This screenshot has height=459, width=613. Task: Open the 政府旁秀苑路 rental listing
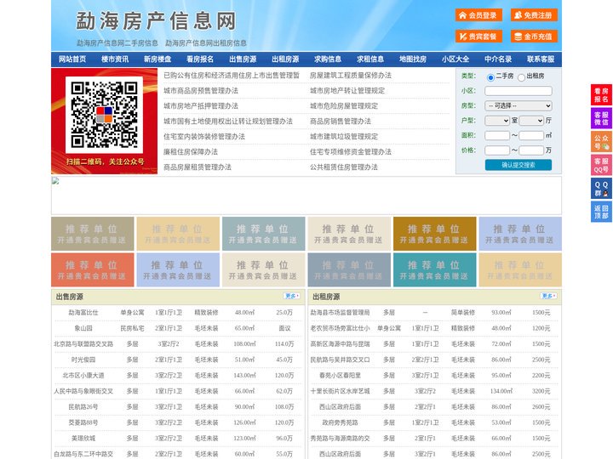point(340,422)
